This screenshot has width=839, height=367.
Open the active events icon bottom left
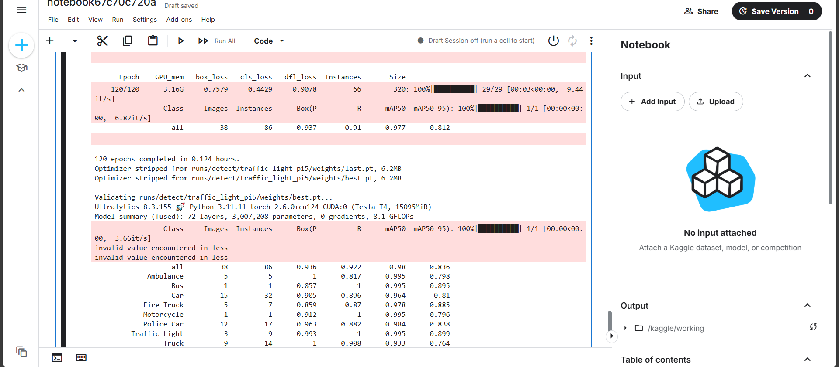[21, 351]
